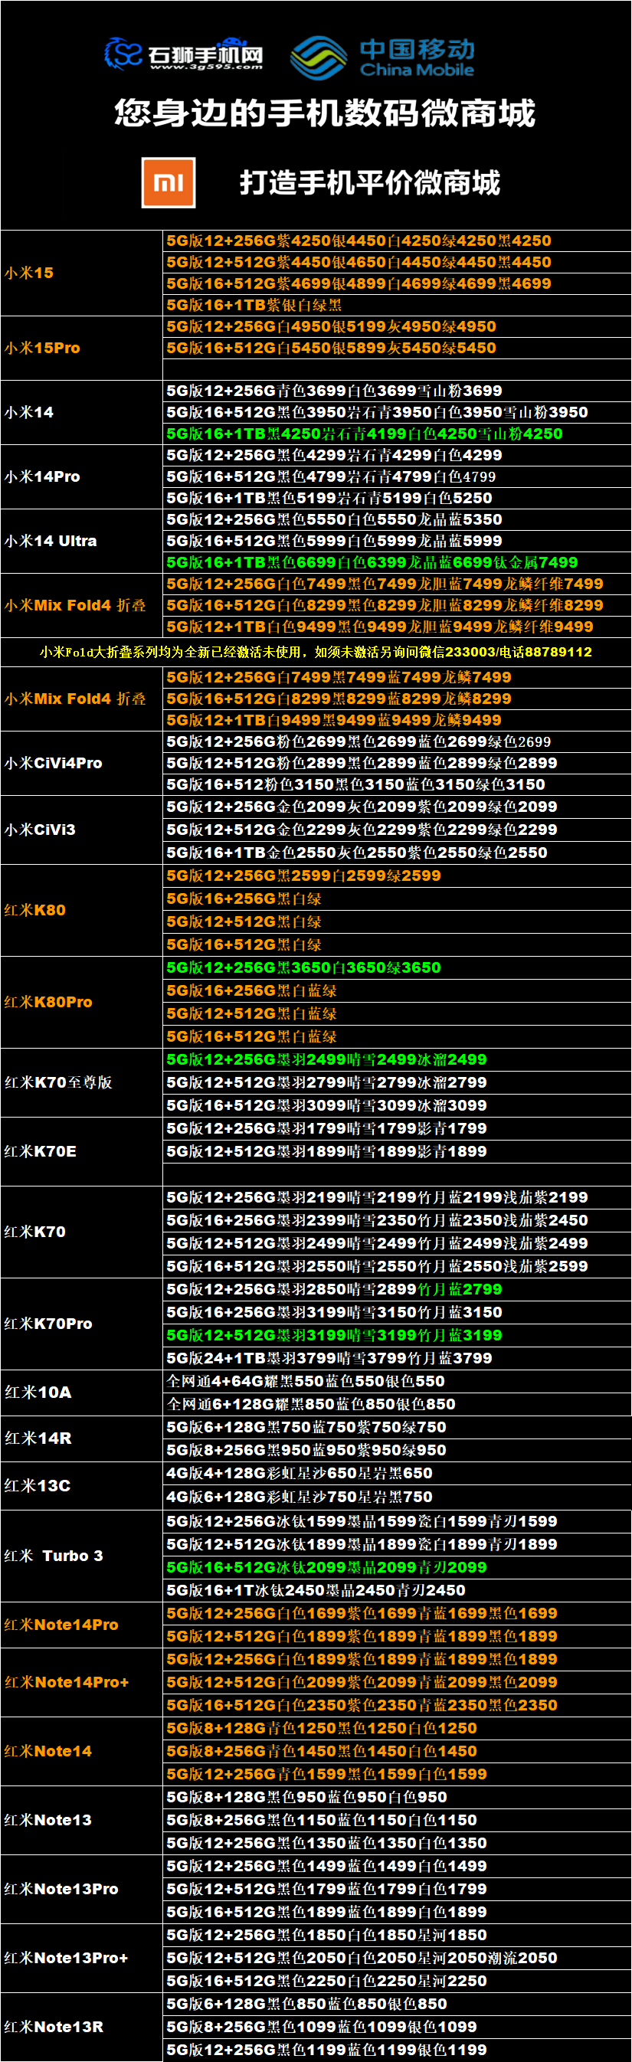Click the "红米Note14Pro" model cell without plus
This screenshot has height=2062, width=632.
pyautogui.click(x=82, y=1625)
